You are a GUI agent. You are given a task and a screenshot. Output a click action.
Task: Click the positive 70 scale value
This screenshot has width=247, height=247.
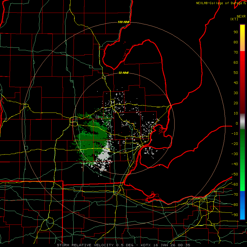(x=236, y=52)
